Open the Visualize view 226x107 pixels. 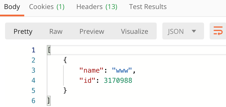tap(134, 31)
